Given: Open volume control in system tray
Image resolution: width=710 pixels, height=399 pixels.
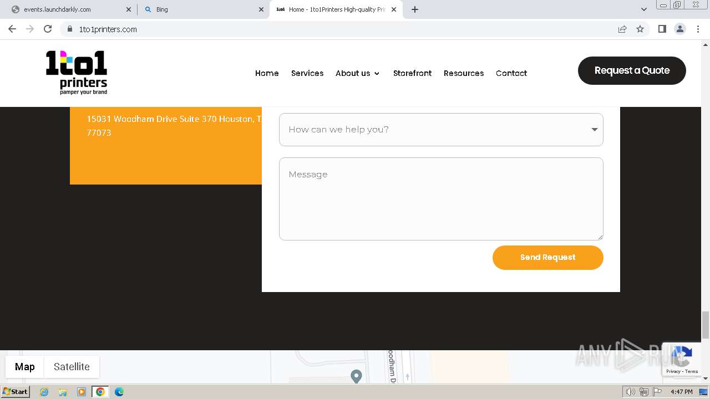Looking at the screenshot, I should (x=631, y=392).
